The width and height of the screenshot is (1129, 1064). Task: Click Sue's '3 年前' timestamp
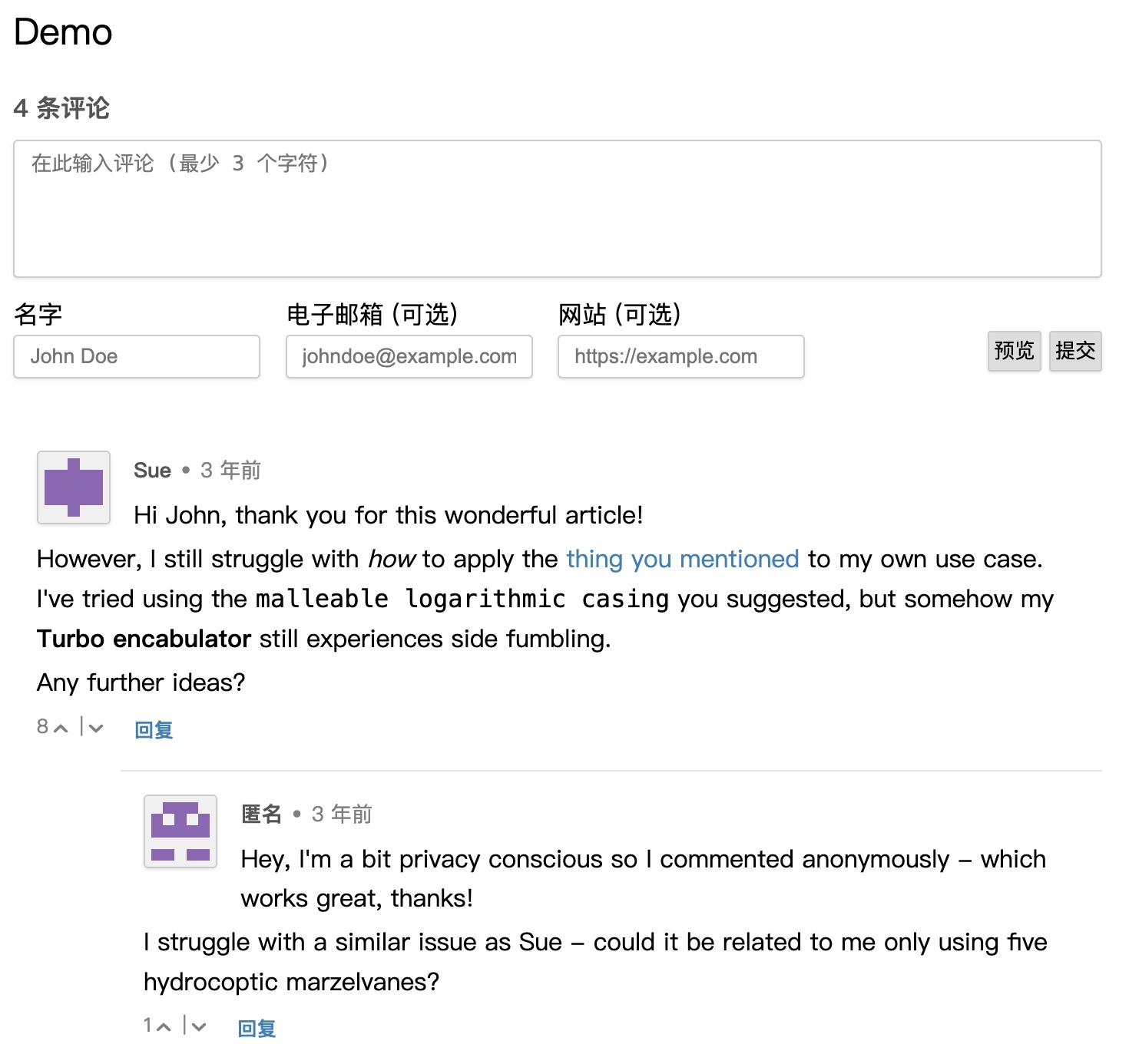click(230, 471)
